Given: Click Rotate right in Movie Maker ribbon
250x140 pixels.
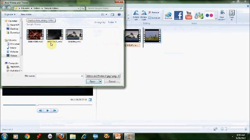Looking at the screenshot, I should pyautogui.click(x=144, y=15).
